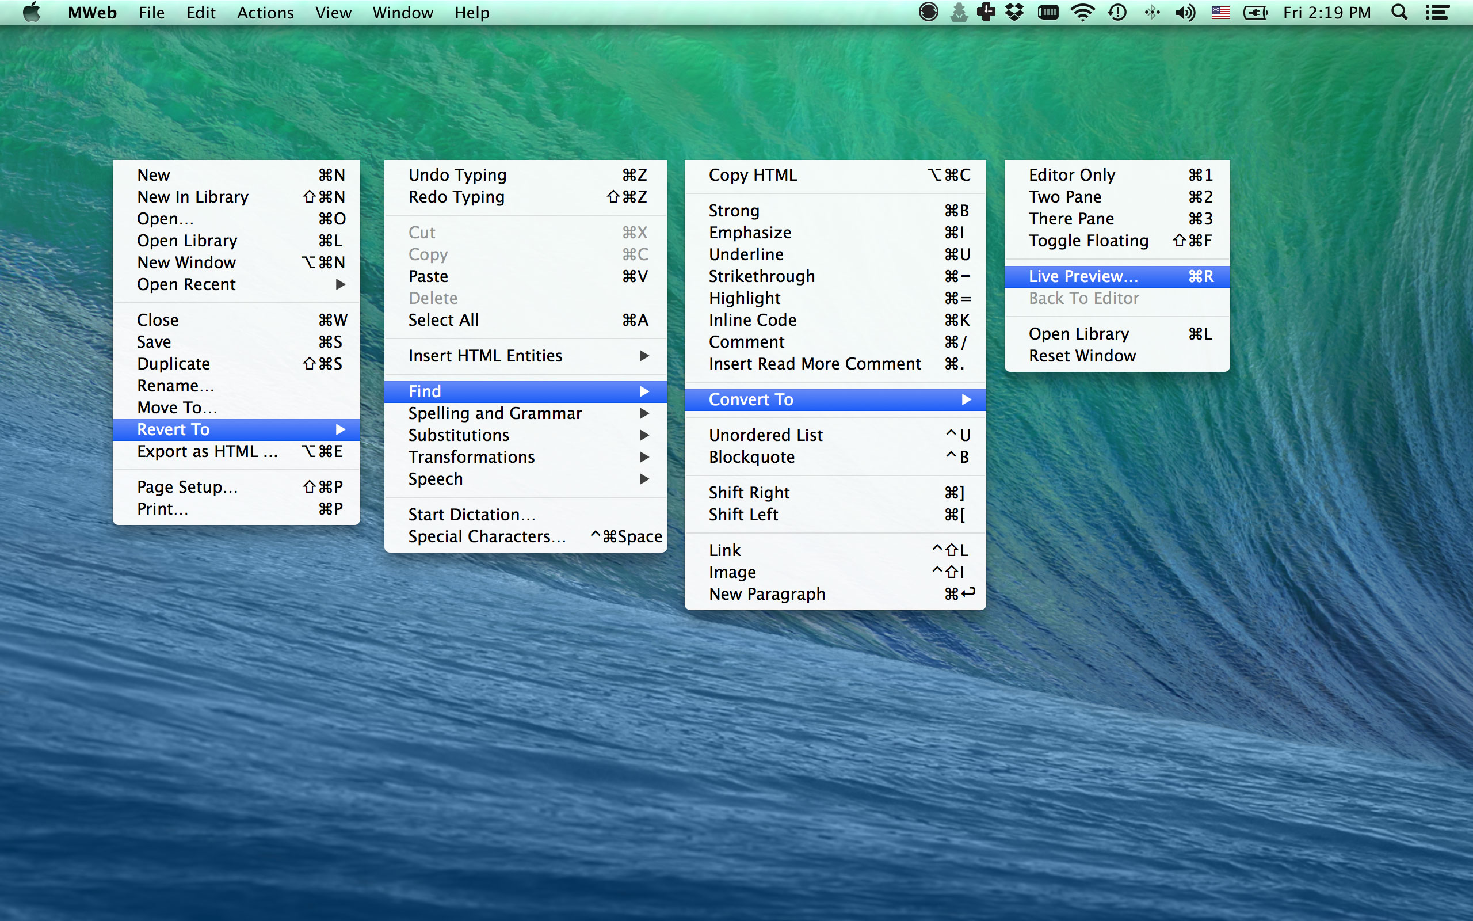Switch to Editor Only mode

click(1072, 175)
